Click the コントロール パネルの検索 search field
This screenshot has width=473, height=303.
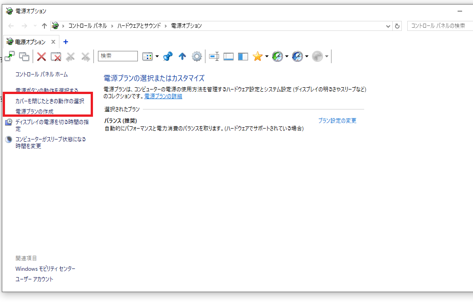point(440,26)
